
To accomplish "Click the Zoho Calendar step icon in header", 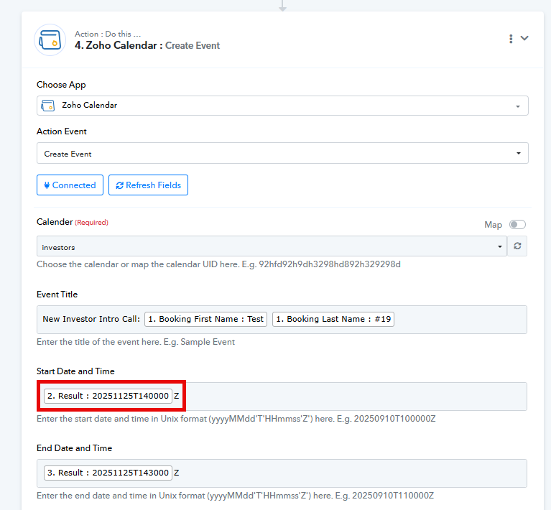I will point(50,40).
